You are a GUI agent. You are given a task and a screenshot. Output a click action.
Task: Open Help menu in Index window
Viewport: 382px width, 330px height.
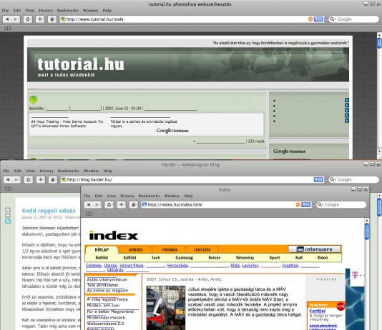pos(188,196)
